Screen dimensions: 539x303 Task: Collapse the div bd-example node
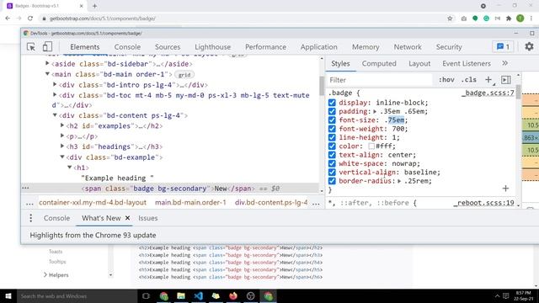62,157
